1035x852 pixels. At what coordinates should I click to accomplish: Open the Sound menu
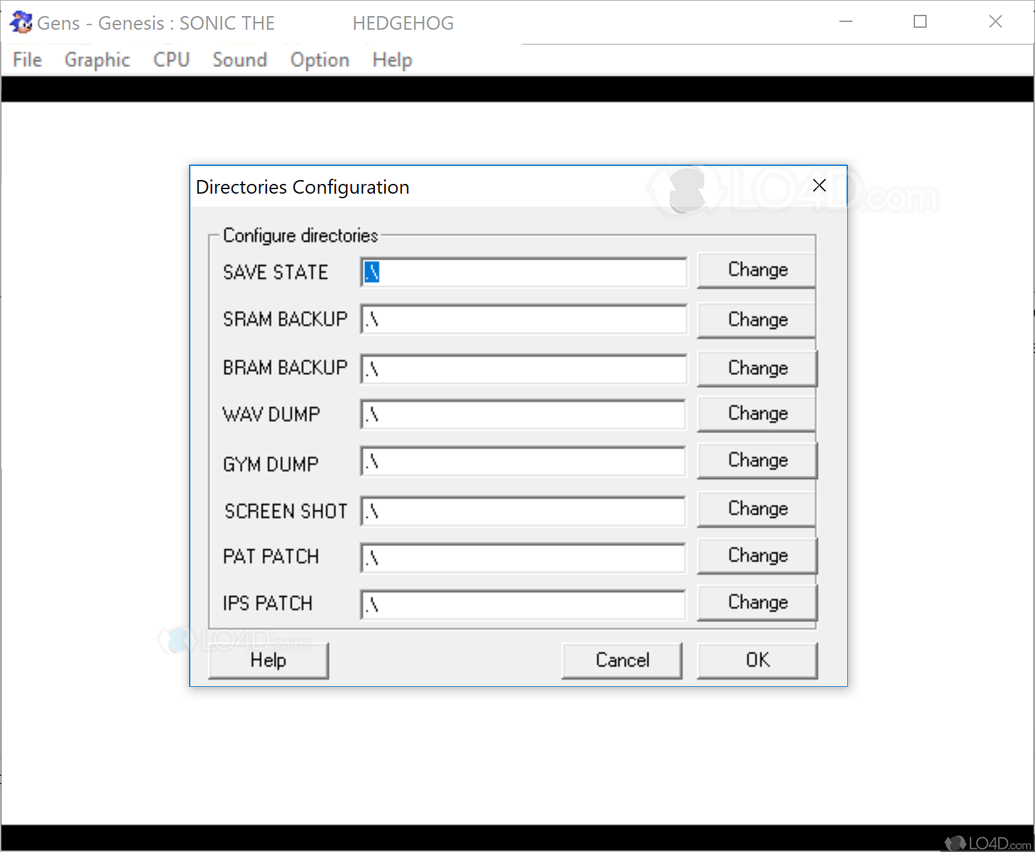coord(239,60)
